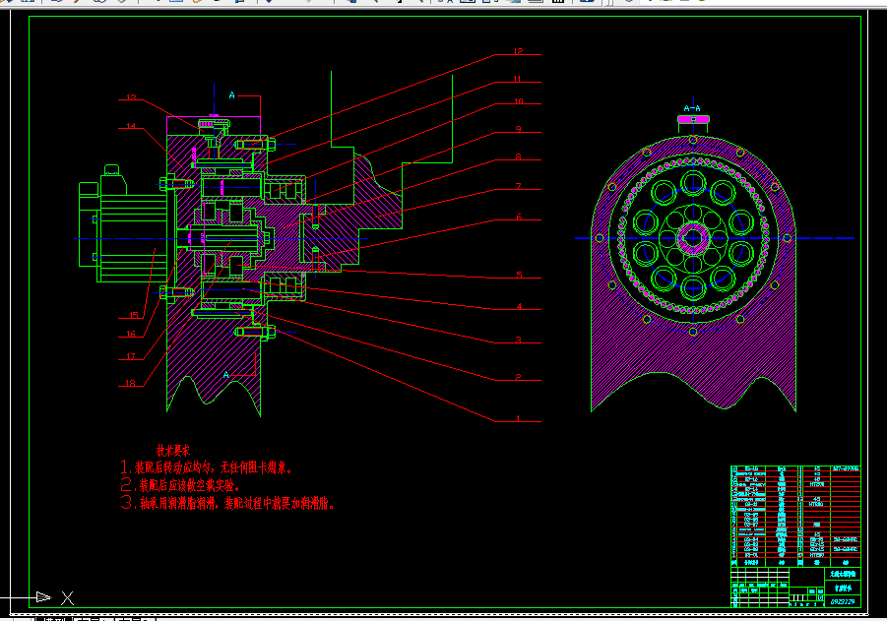Select part callout number 7

pyautogui.click(x=518, y=186)
